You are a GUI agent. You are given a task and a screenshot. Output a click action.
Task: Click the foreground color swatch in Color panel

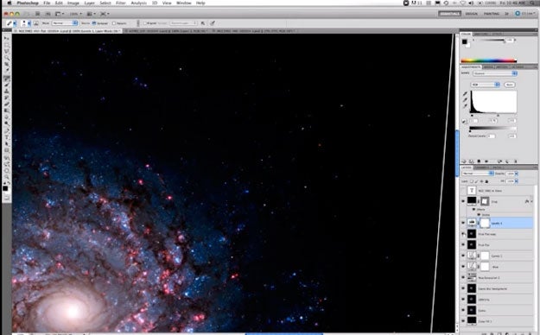464,41
